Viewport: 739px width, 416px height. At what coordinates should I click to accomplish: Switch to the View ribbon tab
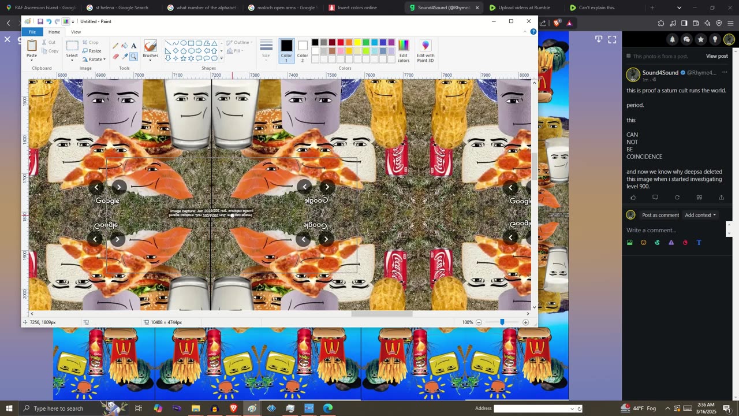76,32
